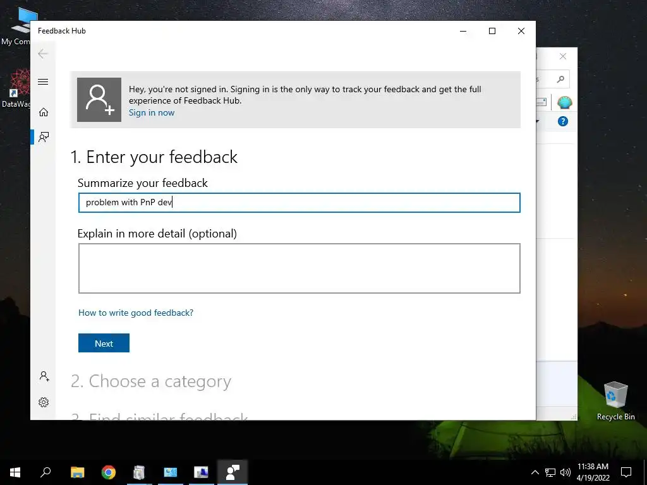Click Sign in now link

tap(152, 112)
